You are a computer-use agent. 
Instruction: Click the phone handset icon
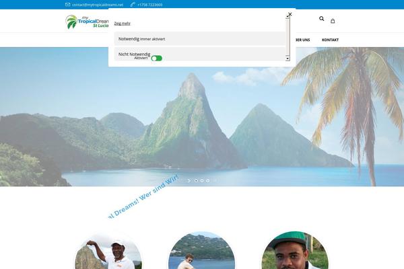133,5
